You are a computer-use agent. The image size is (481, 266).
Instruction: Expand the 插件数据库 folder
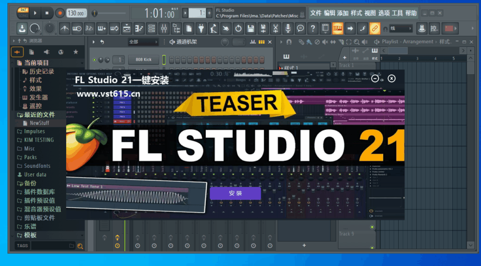[36, 192]
